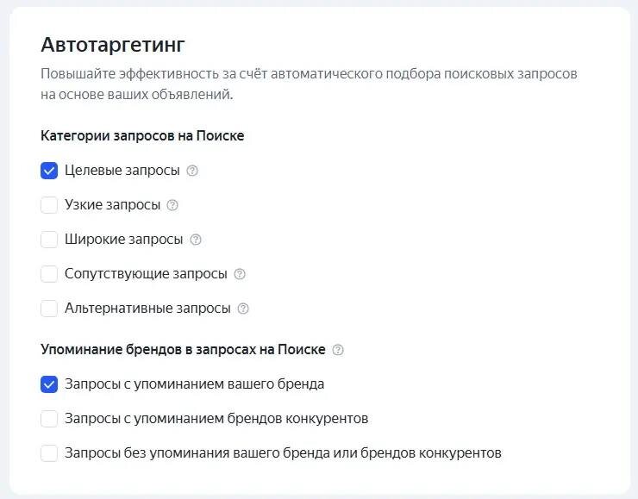The image size is (638, 499).
Task: Click the label text 'Запросы с упоминанием вашего бренда'
Action: [x=194, y=384]
